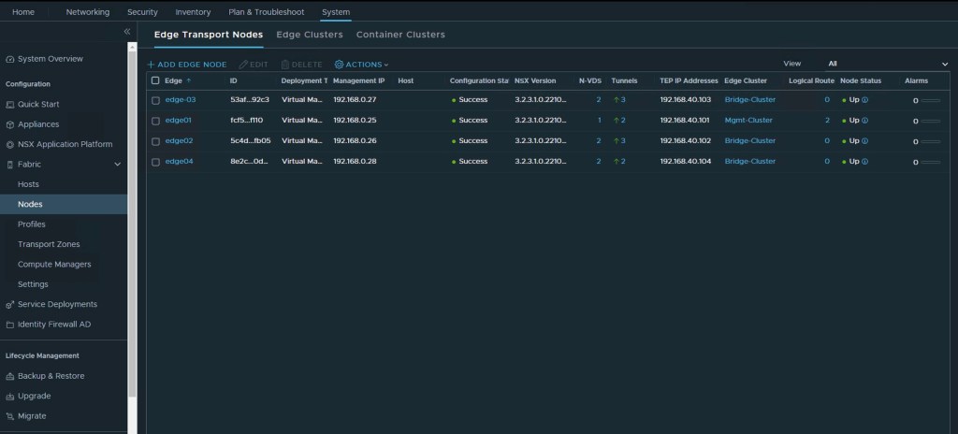Viewport: 958px width, 434px height.
Task: Click the Upgrade icon in sidebar
Action: coord(10,397)
